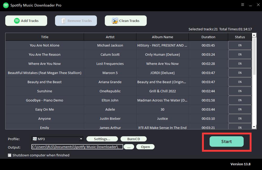The image size is (262, 170).
Task: Click the Spotify logo in title bar
Action: tap(6, 5)
